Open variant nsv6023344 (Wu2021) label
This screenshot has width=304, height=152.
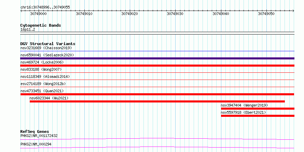point(49,98)
